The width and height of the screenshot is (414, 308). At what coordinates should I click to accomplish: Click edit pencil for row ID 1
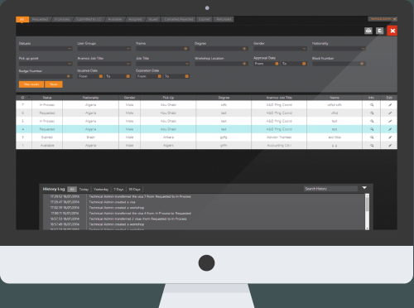(x=390, y=146)
